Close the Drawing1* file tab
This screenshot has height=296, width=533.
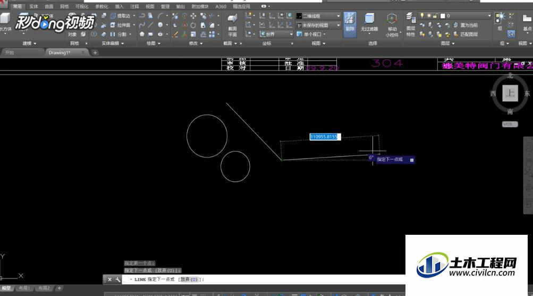click(x=83, y=53)
